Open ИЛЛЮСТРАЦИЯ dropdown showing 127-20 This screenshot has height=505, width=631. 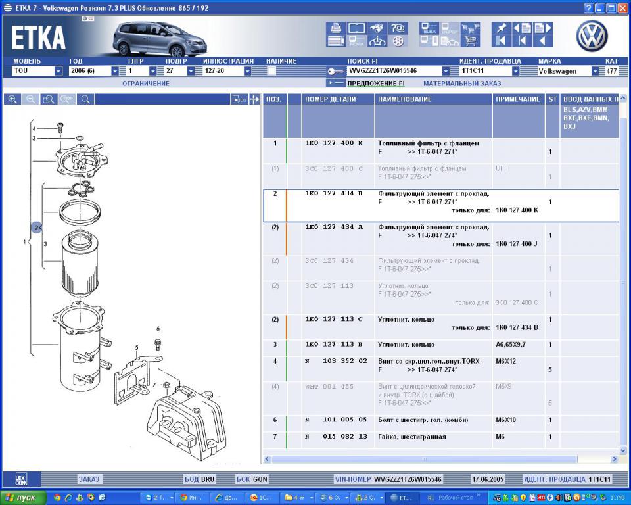click(248, 71)
